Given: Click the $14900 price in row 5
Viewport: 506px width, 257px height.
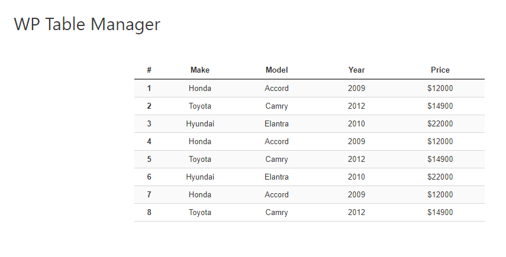Looking at the screenshot, I should coord(440,159).
